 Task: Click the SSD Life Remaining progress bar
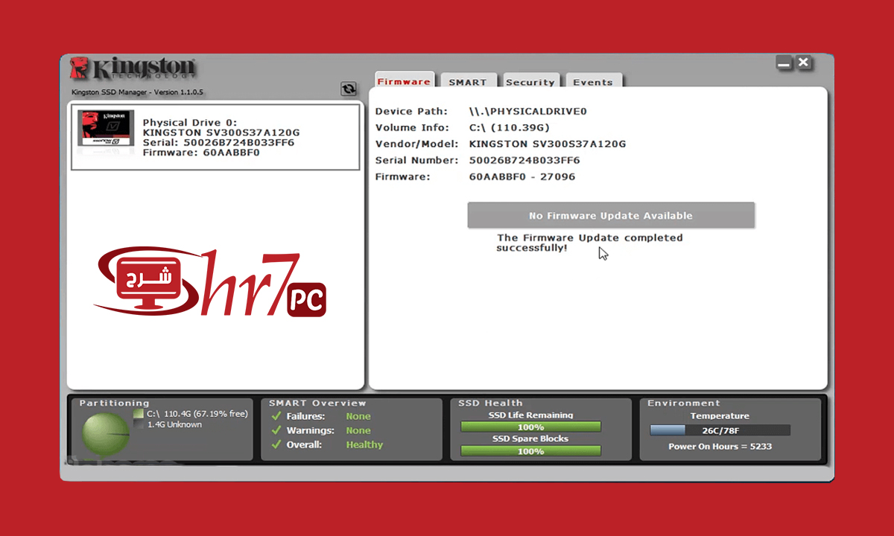[530, 427]
